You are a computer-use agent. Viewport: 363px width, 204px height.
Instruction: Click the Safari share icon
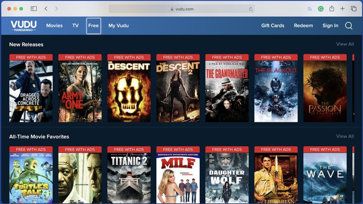pos(332,8)
